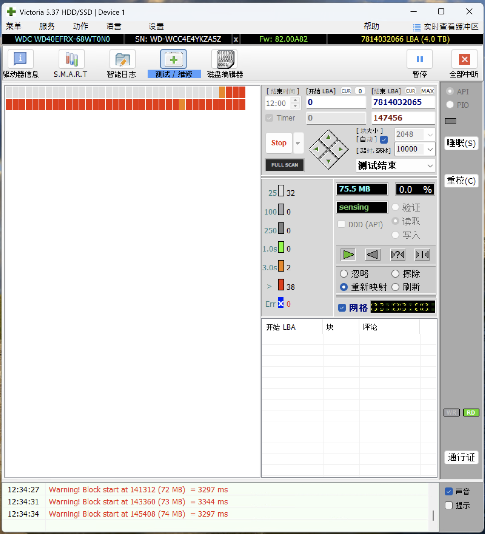Open the 设置 settings menu
The width and height of the screenshot is (485, 534).
click(156, 26)
